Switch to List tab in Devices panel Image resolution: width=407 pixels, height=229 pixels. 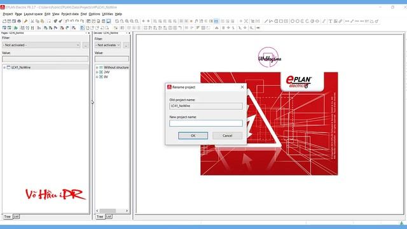point(109,216)
